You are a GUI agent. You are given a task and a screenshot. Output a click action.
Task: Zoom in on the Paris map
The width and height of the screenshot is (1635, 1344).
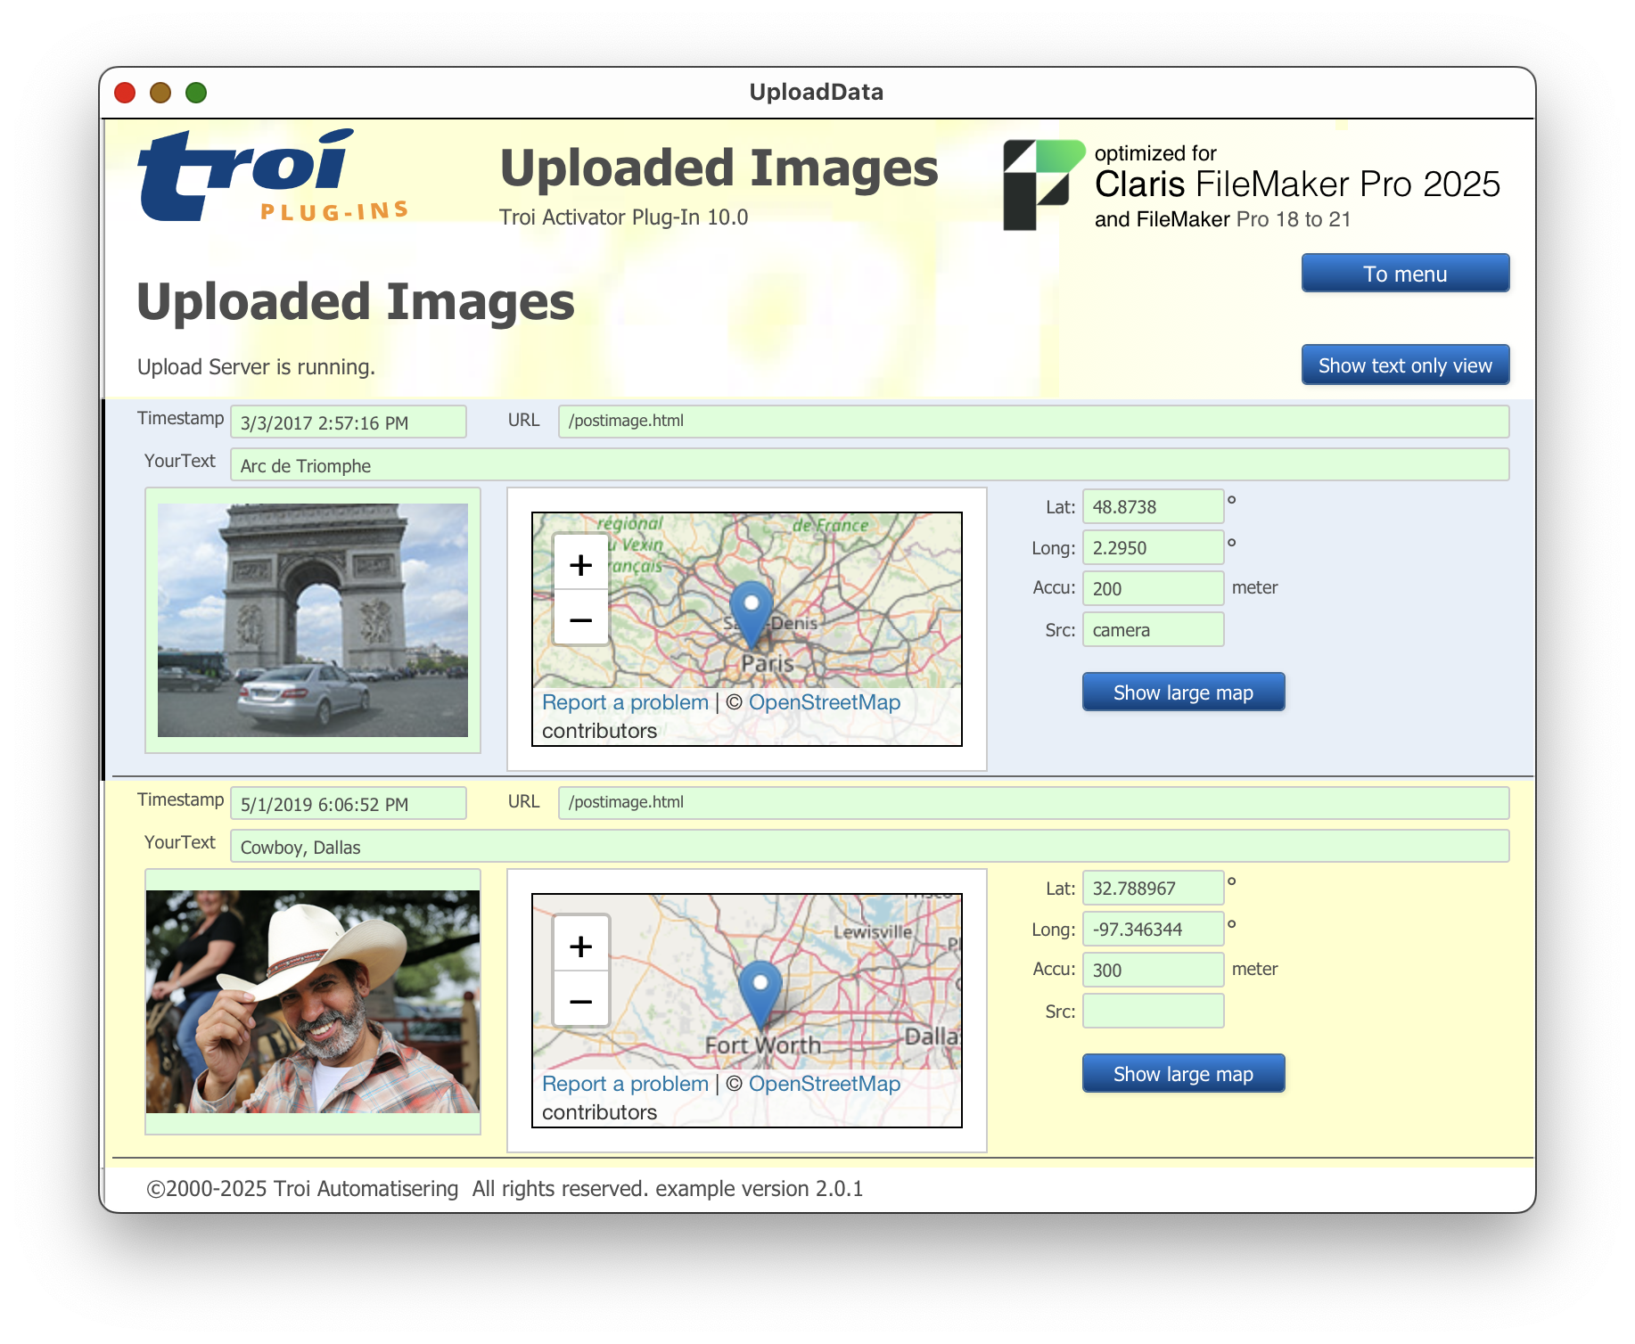point(580,564)
